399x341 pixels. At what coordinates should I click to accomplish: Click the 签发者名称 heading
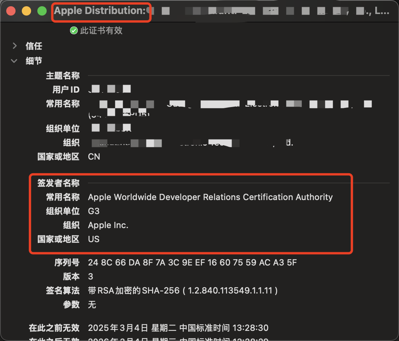58,183
